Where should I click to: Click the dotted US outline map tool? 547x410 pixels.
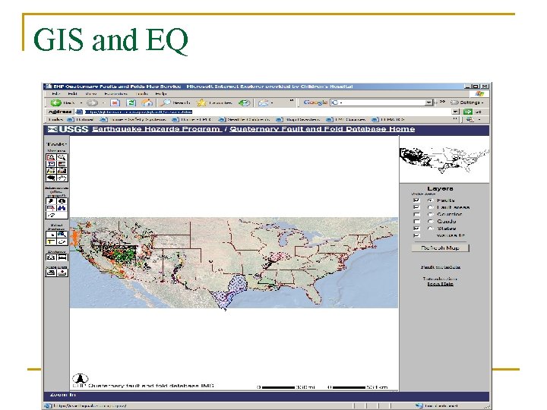tap(62, 178)
